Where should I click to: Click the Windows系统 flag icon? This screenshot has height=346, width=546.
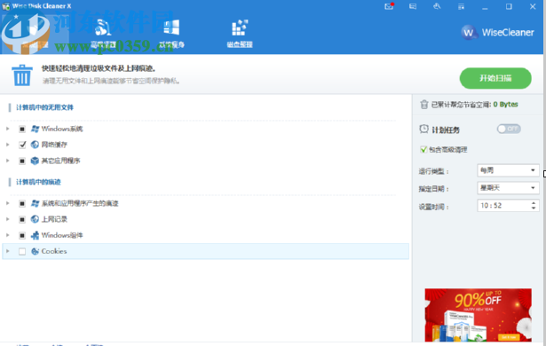coord(35,129)
